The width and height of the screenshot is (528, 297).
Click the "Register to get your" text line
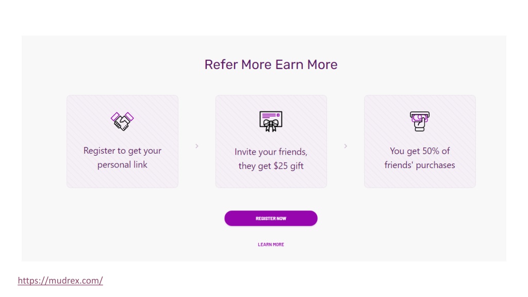122,151
